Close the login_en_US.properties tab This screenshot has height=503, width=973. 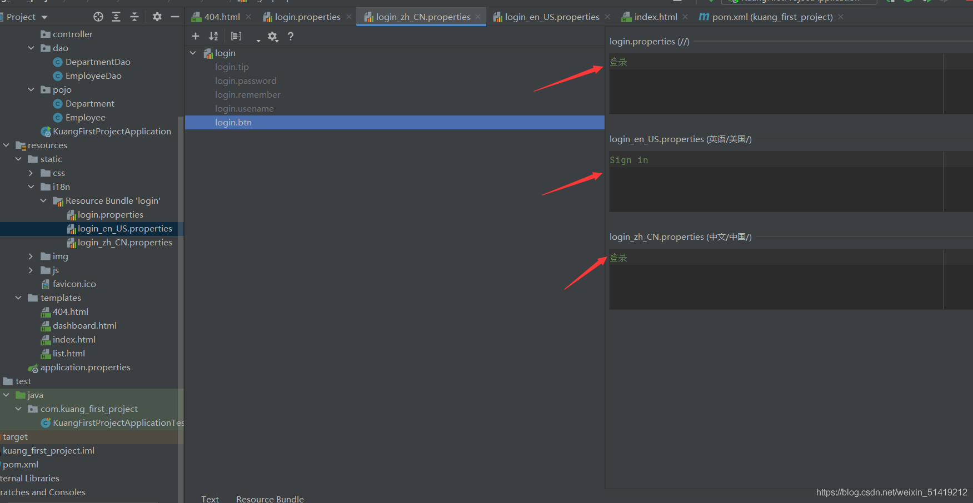(x=607, y=17)
